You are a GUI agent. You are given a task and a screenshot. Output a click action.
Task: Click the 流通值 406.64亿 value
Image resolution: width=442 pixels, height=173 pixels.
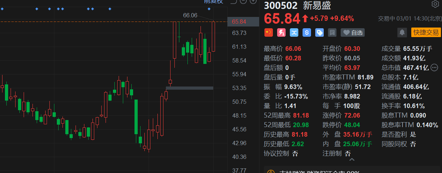point(416,86)
